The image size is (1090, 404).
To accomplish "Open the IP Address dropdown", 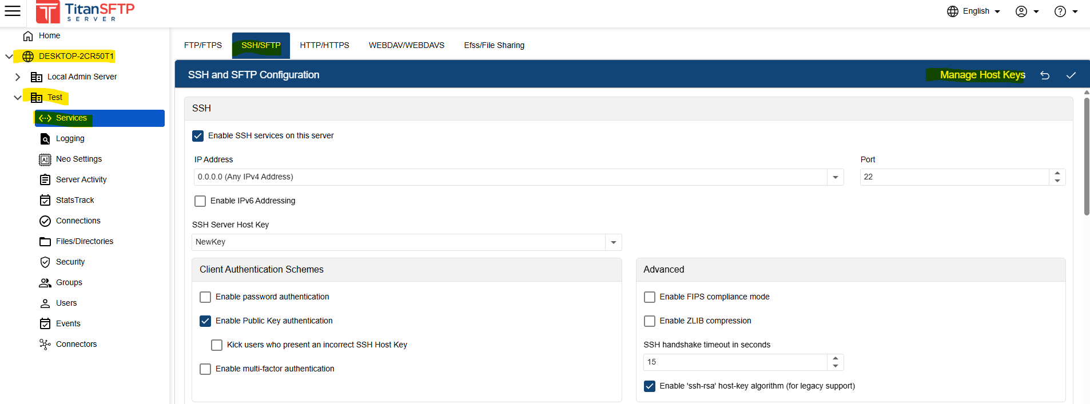I will (x=835, y=177).
